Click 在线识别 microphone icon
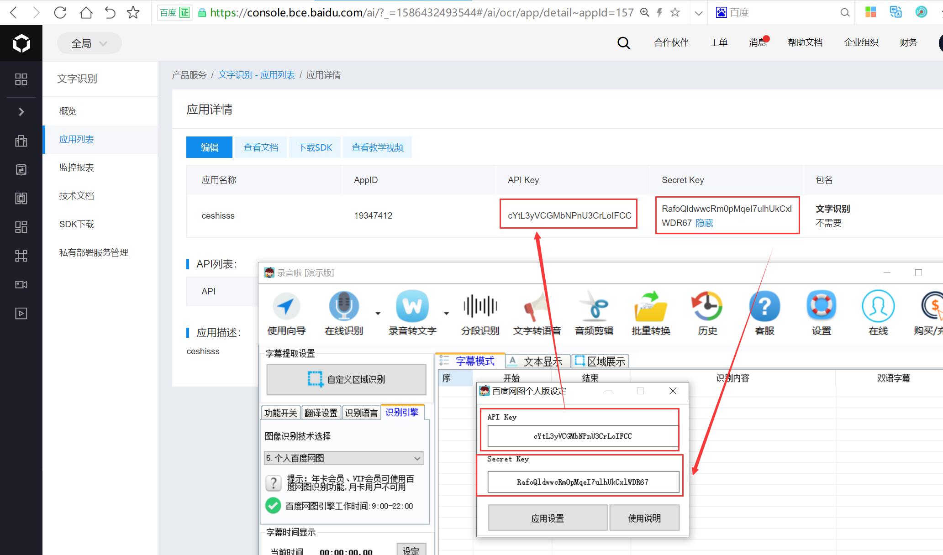 pos(344,306)
